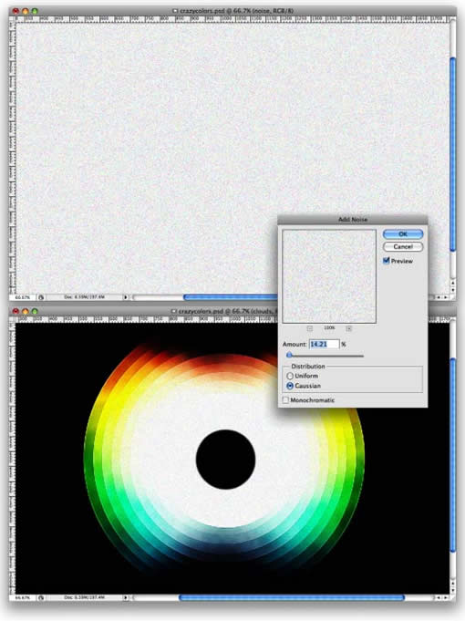Click Cancel in Add Noise dialog
465x621 pixels.
403,247
